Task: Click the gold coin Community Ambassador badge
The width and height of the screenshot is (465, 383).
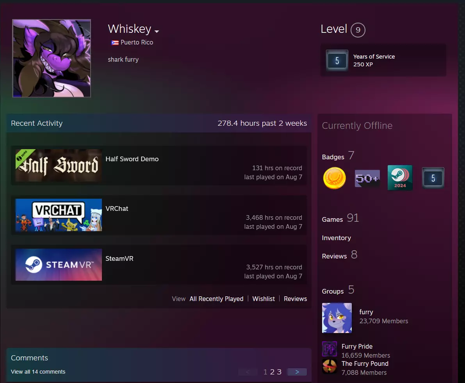Action: coord(335,178)
